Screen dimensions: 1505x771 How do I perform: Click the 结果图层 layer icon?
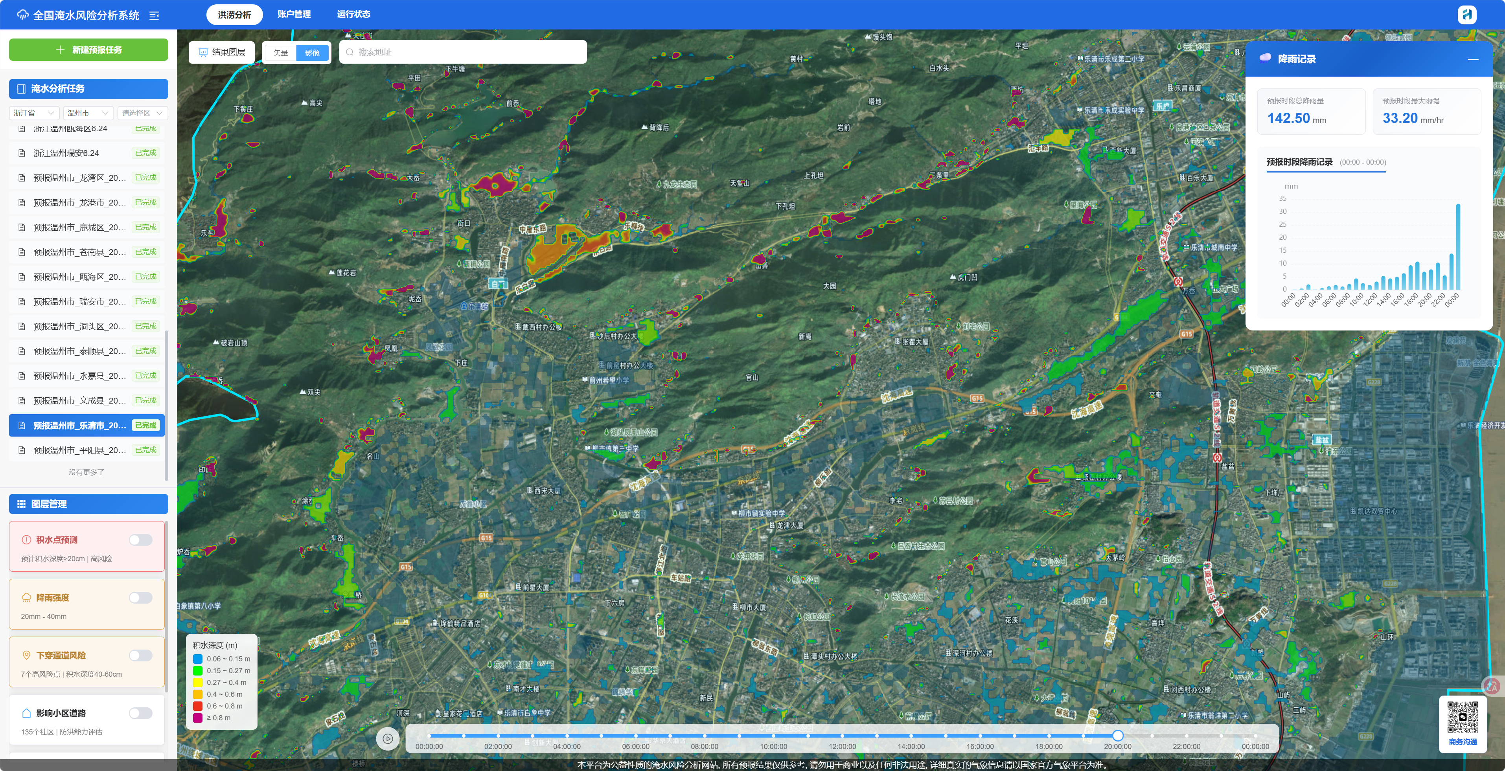tap(203, 53)
